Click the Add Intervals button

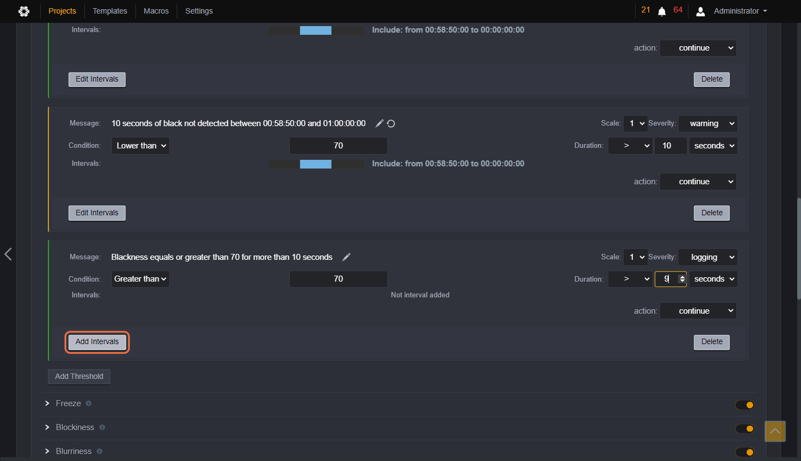pos(97,342)
